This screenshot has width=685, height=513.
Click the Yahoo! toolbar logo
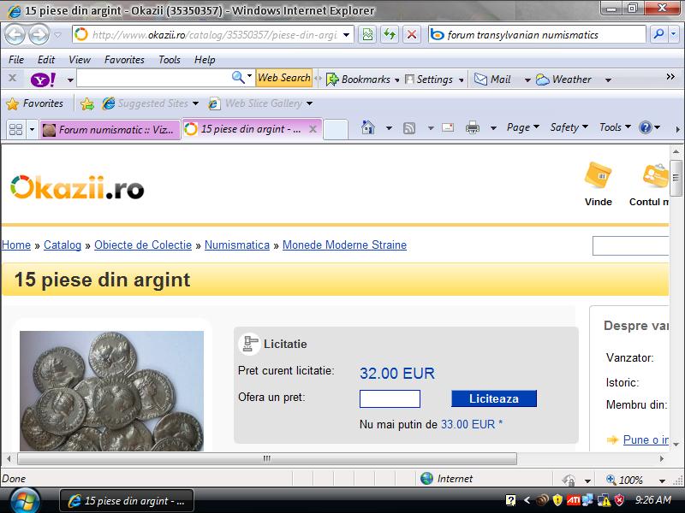[41, 79]
